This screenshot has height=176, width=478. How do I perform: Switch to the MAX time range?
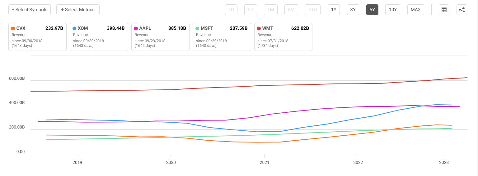tap(416, 10)
